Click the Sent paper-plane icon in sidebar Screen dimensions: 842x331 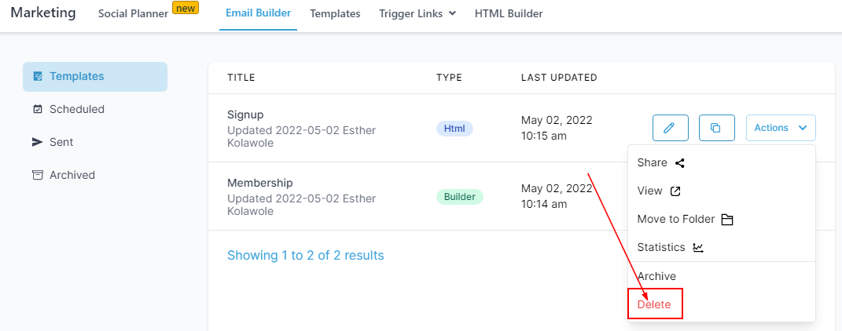click(x=38, y=143)
